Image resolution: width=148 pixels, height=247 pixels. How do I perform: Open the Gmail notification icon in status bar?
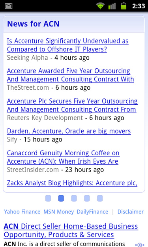pyautogui.click(x=9, y=6)
